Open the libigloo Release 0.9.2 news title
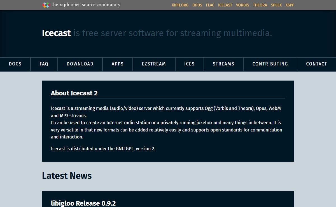The height and width of the screenshot is (207, 336). pyautogui.click(x=83, y=203)
